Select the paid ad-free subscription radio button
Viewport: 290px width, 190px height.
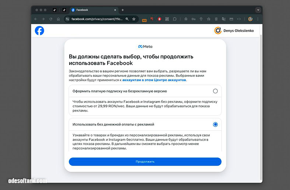(215, 91)
